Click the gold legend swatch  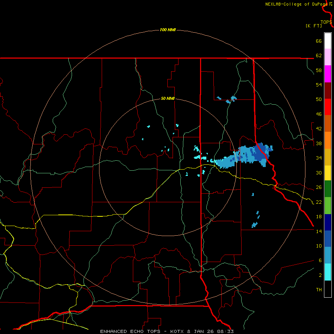[x=328, y=157]
